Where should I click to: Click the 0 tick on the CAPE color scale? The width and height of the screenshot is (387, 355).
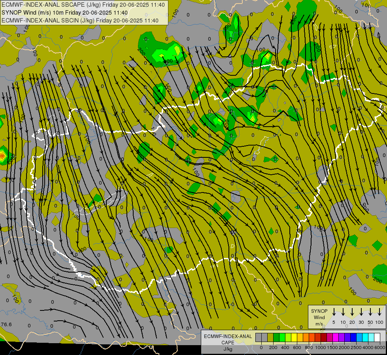[x=261, y=348]
